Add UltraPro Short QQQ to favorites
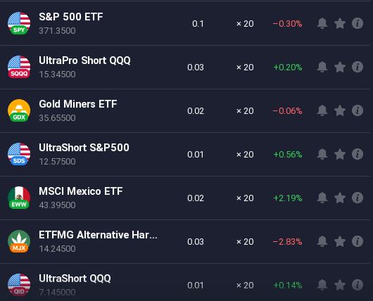 click(x=340, y=67)
